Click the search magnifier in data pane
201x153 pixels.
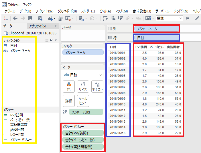point(51,40)
